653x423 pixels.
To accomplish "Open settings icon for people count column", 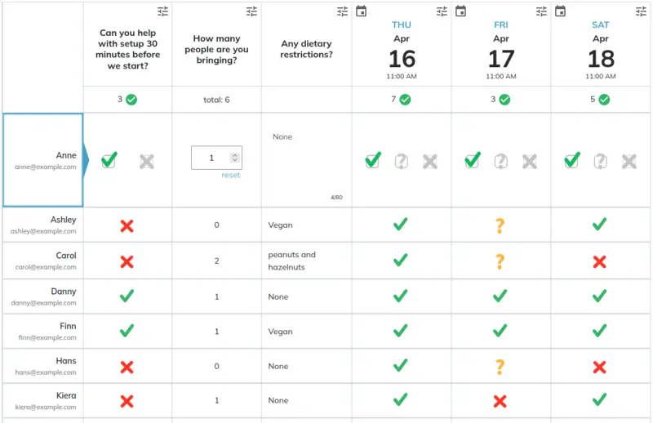I will tap(252, 11).
